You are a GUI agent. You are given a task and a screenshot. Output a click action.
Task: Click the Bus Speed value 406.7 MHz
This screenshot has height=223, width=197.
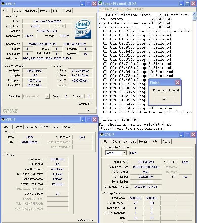click(x=34, y=80)
